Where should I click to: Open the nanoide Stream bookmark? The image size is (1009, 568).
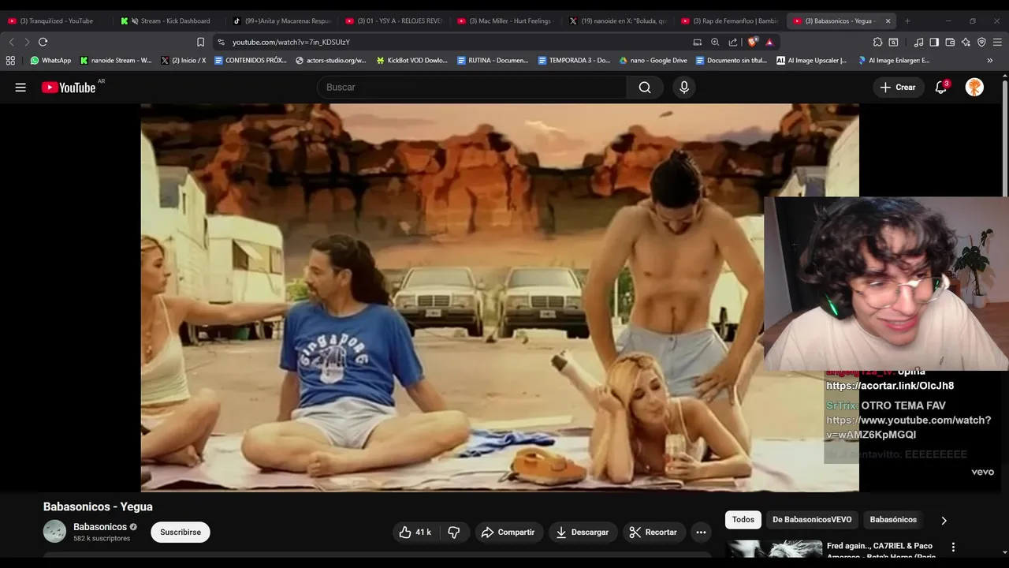[x=116, y=60]
